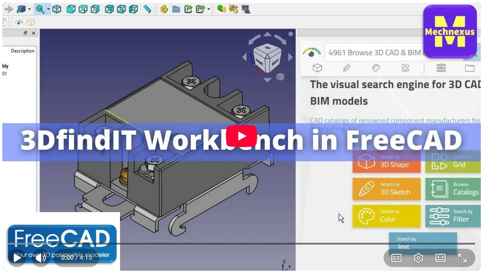
Task: Select the catalogs folder tab icon
Action: point(470,68)
